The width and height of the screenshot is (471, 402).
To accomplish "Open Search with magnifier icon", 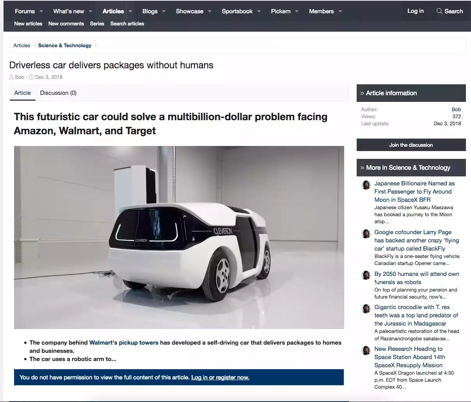I will coord(450,11).
